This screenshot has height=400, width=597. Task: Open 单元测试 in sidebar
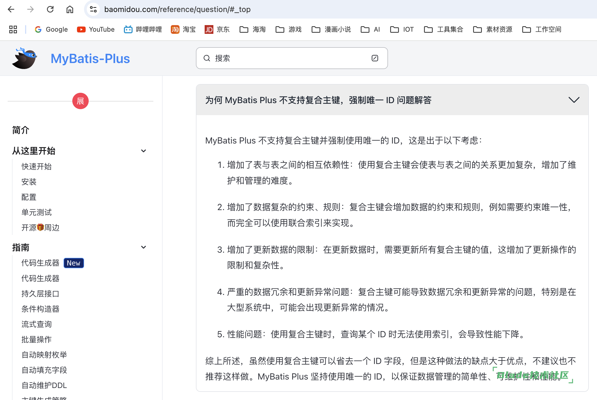(37, 212)
